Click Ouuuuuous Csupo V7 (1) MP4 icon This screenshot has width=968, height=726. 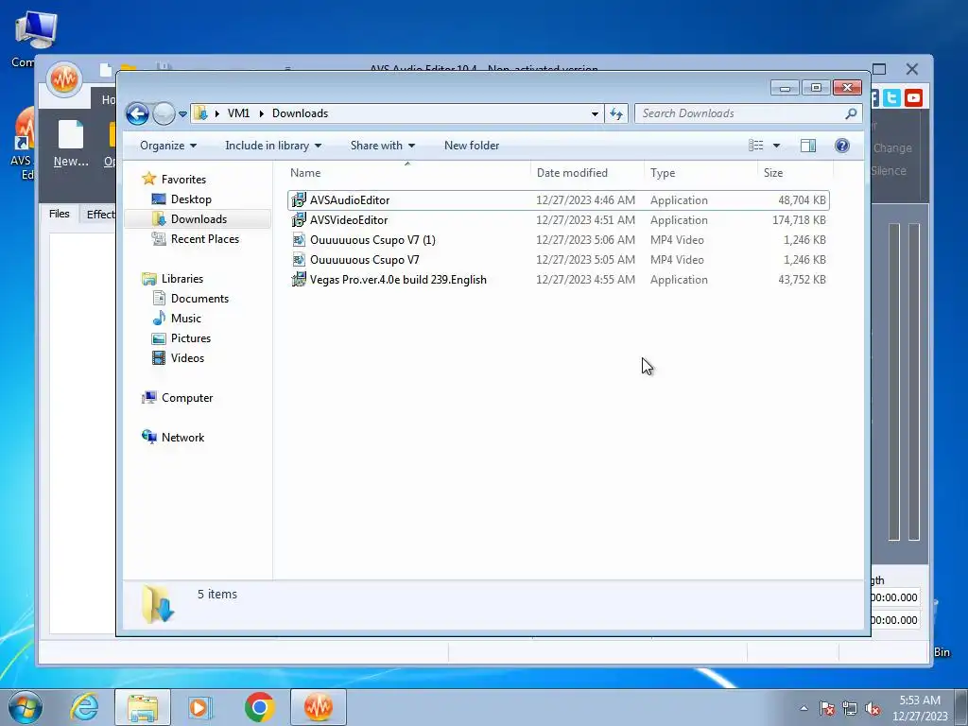pos(299,239)
